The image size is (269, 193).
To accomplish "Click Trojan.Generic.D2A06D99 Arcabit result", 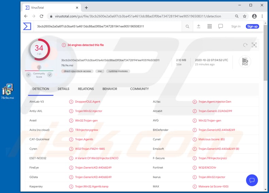I will 215,111.
